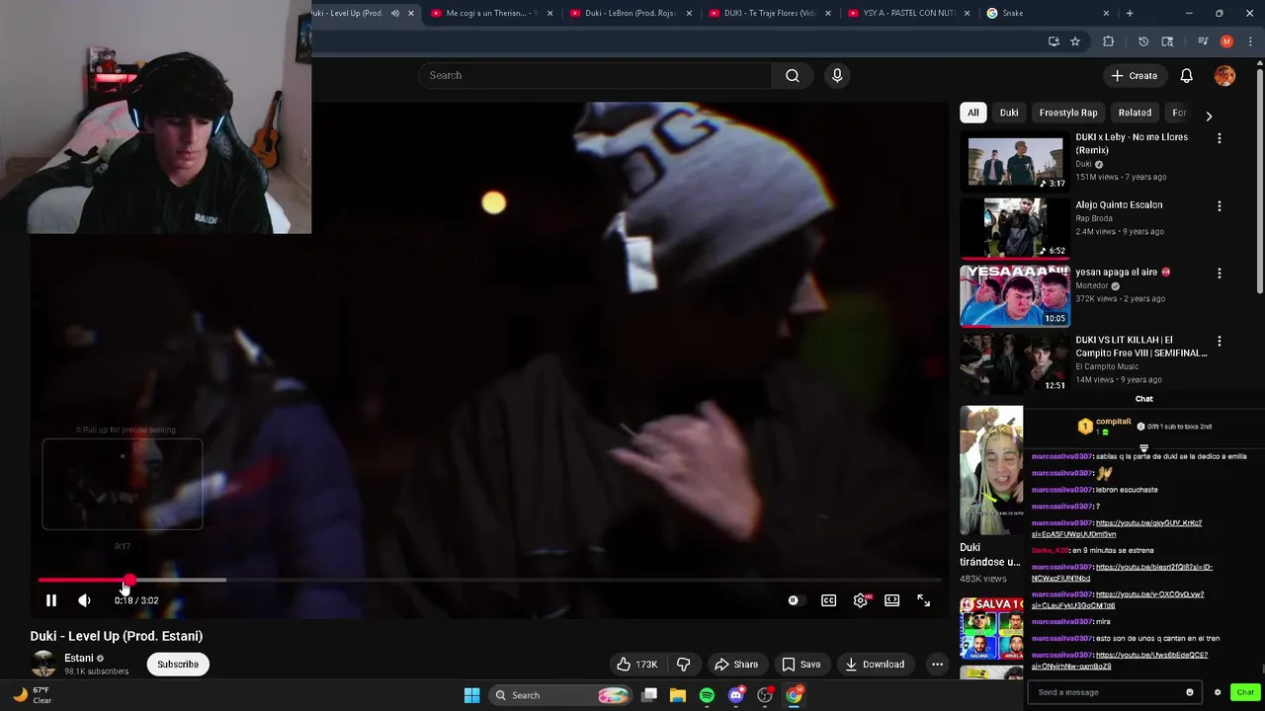Open the YouTube notifications bell
Image resolution: width=1265 pixels, height=711 pixels.
point(1187,75)
